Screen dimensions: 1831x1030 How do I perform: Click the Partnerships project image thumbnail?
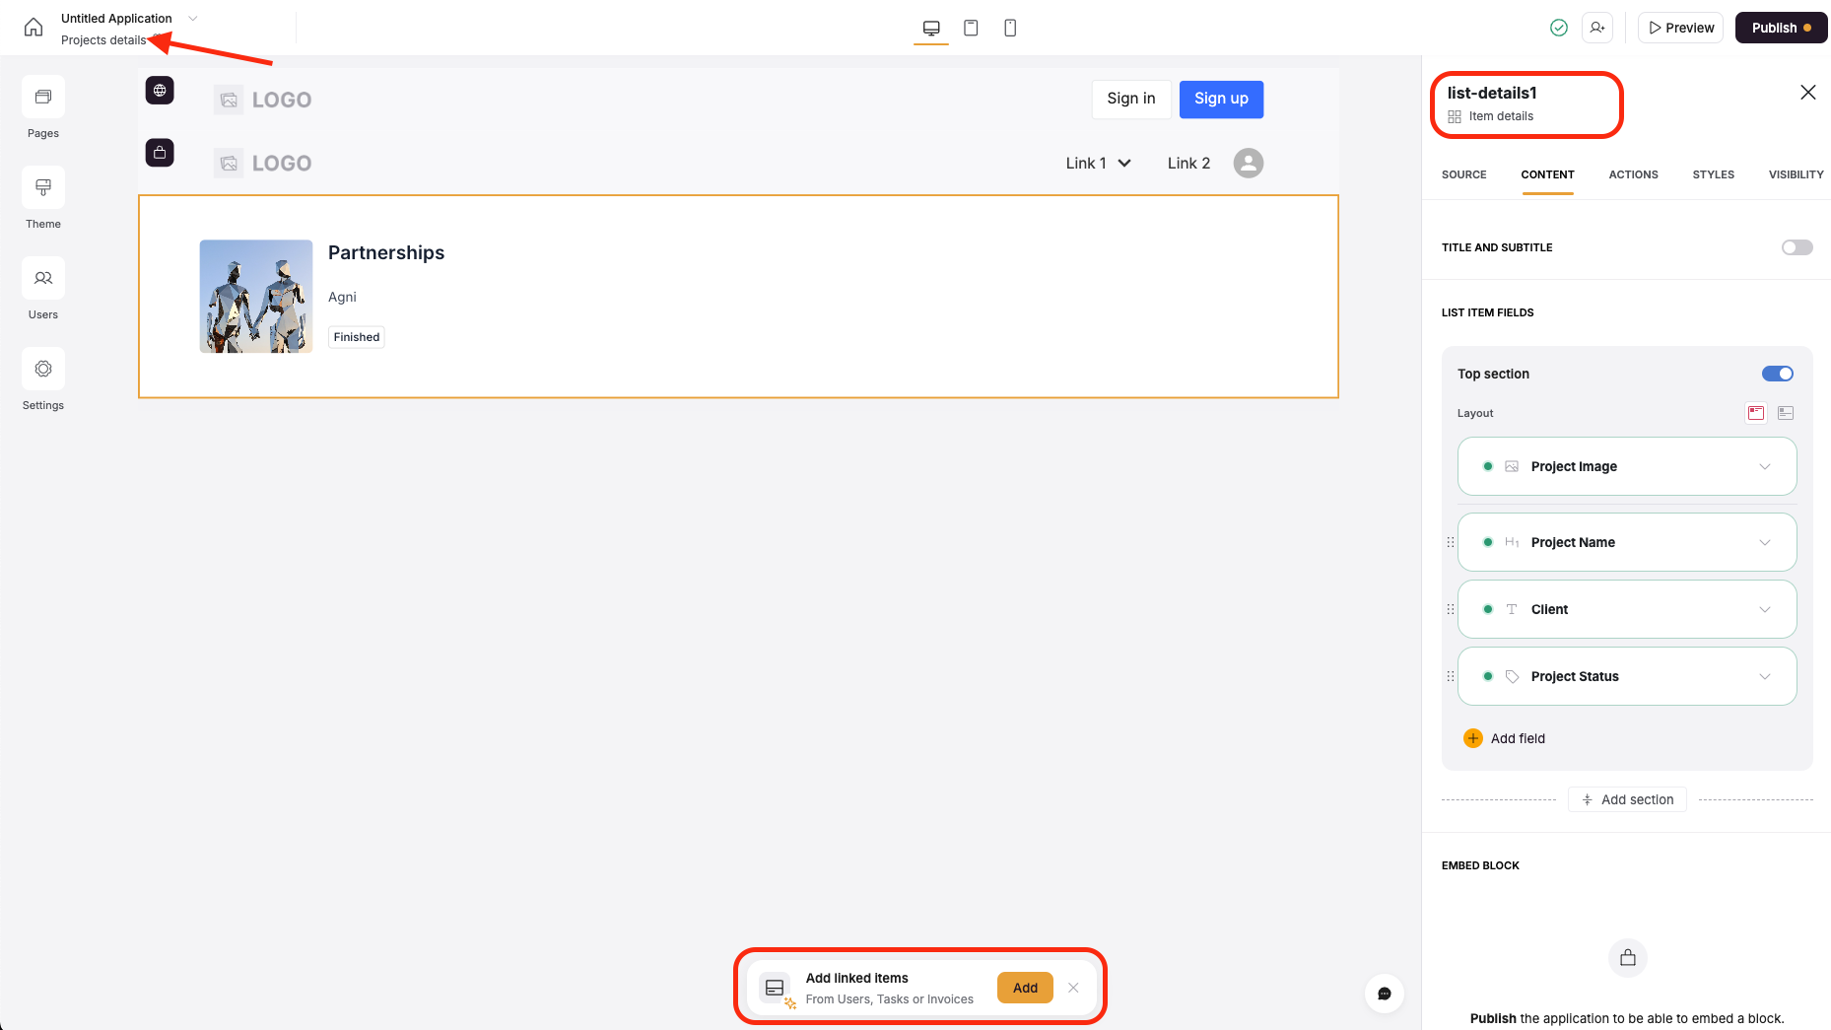click(256, 297)
